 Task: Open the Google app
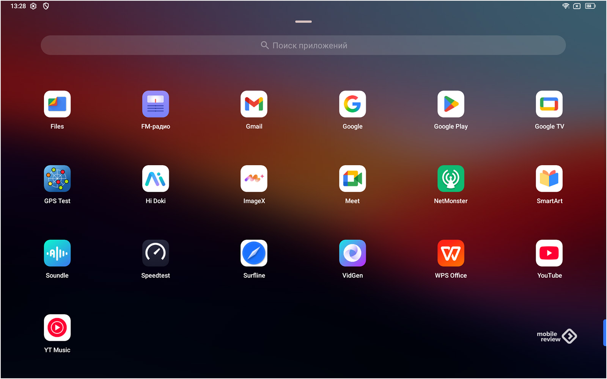coord(352,104)
